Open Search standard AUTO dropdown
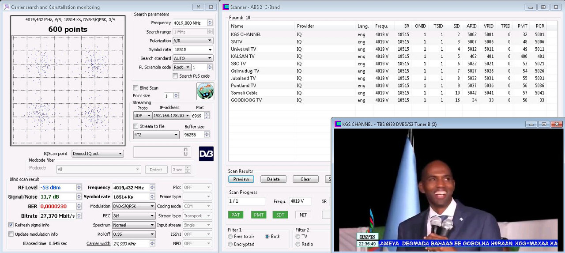This screenshot has width=565, height=253. [x=192, y=58]
